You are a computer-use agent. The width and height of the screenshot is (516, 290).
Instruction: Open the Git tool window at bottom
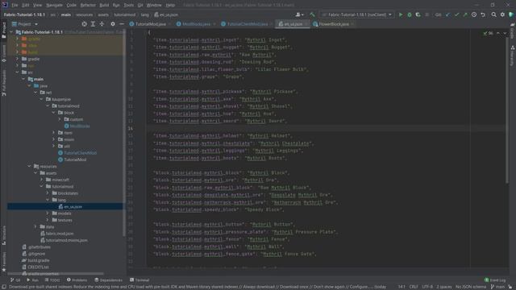pos(15,280)
